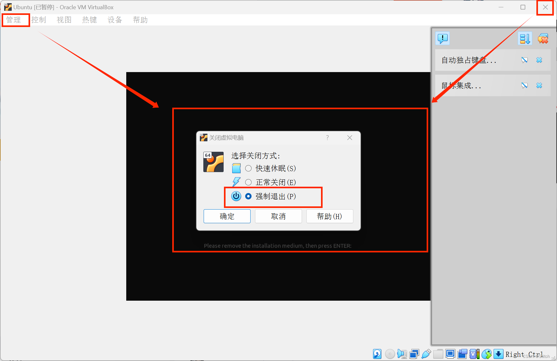
Task: Click the hard disk status bar icon
Action: [377, 354]
